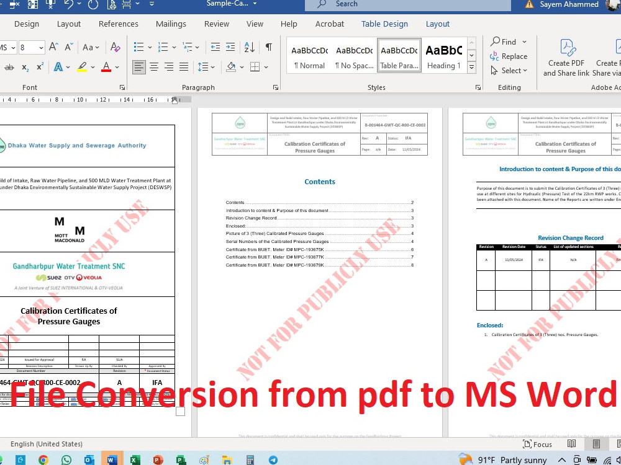Screen dimensions: 621x465
Task: Open the Customize Quick Access Toolbar arrow
Action: (x=152, y=4)
